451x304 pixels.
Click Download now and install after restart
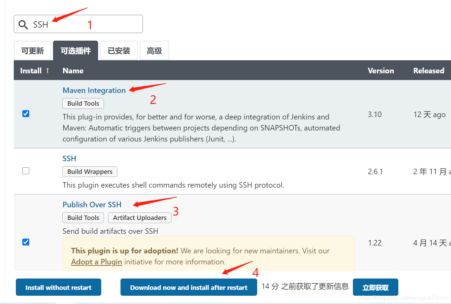(189, 287)
